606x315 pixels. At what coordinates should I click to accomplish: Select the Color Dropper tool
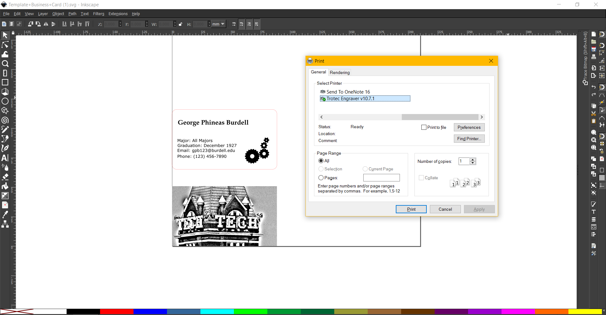5,215
